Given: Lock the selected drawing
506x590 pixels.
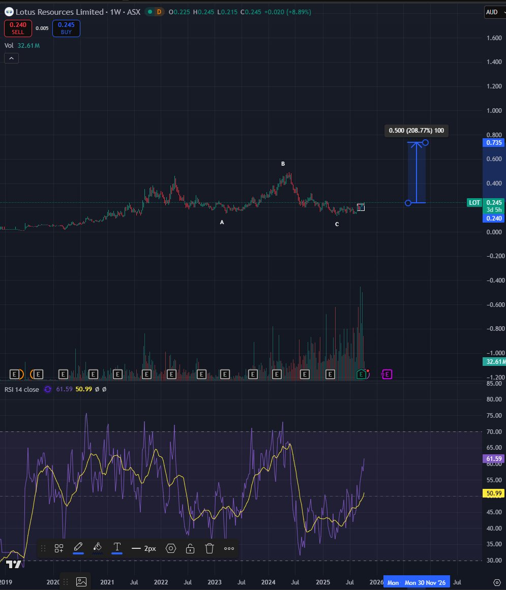Looking at the screenshot, I should coord(190,548).
